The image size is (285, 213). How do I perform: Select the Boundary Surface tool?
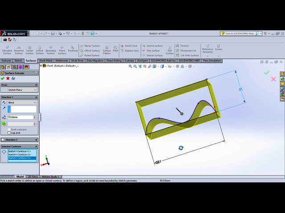point(51,50)
